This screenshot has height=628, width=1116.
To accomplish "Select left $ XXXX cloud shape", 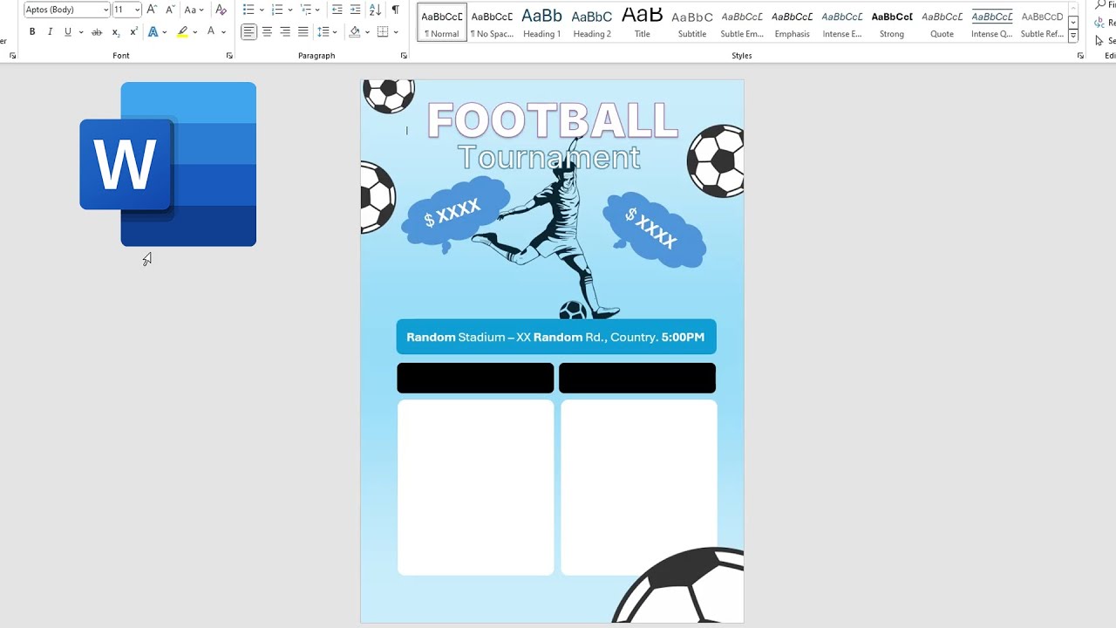I will pyautogui.click(x=454, y=215).
